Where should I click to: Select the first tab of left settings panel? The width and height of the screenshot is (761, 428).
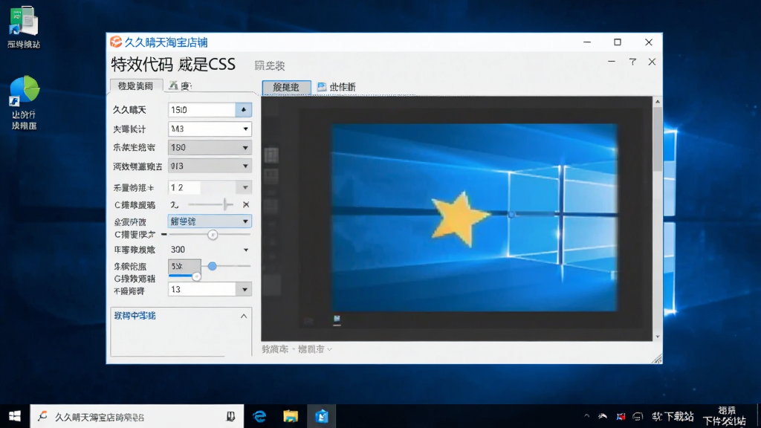[x=135, y=85]
